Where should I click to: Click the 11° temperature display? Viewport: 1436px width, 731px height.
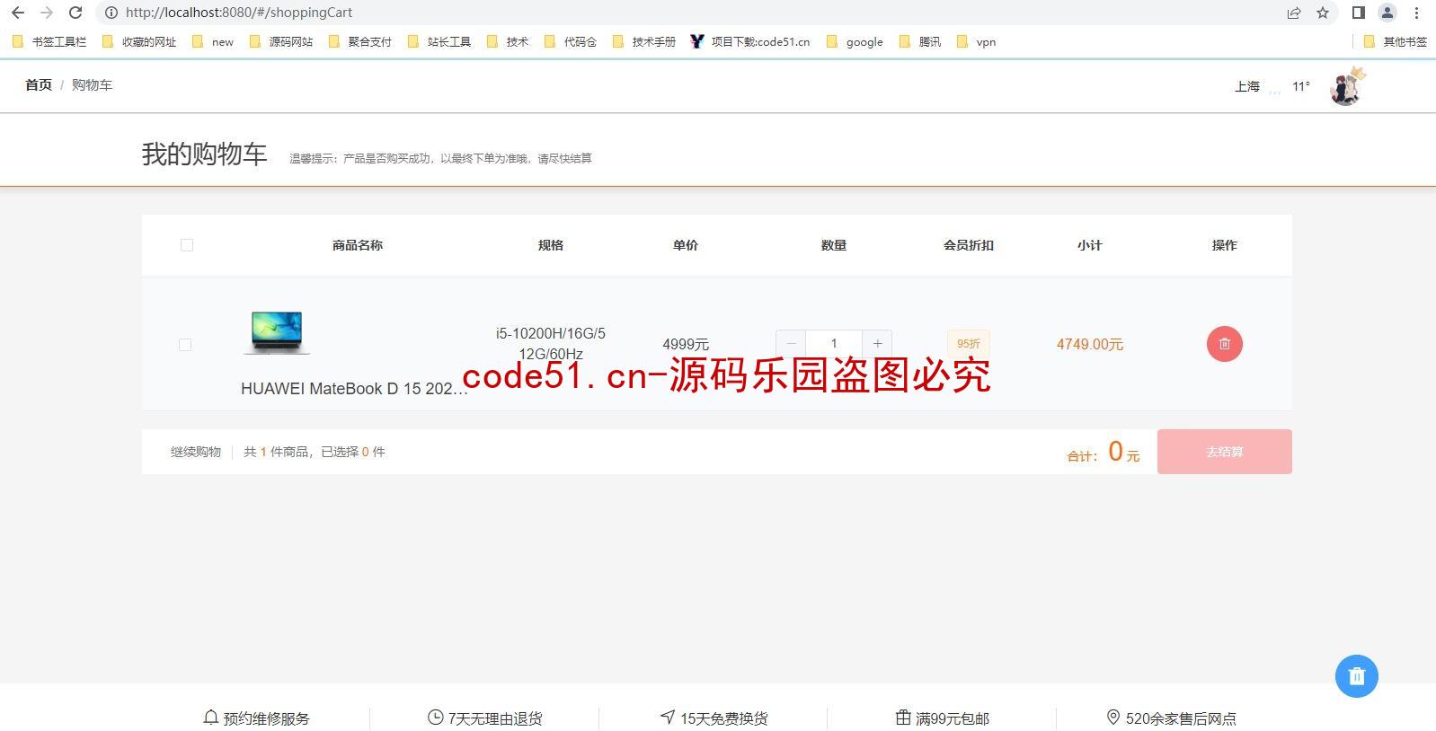[x=1301, y=86]
